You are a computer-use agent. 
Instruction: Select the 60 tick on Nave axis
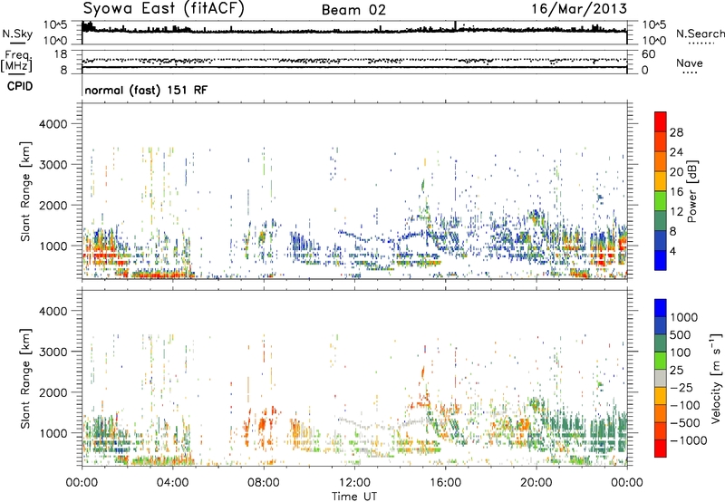pyautogui.click(x=648, y=54)
